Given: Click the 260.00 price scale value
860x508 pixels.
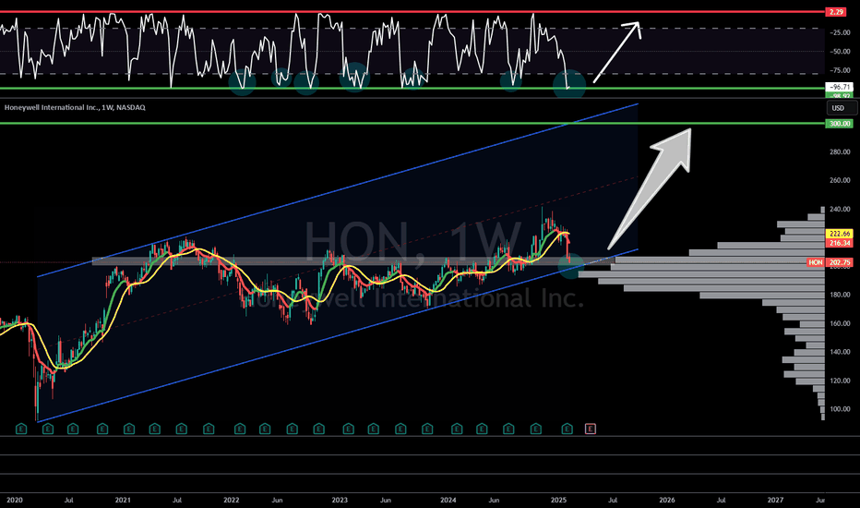Looking at the screenshot, I should pyautogui.click(x=840, y=181).
